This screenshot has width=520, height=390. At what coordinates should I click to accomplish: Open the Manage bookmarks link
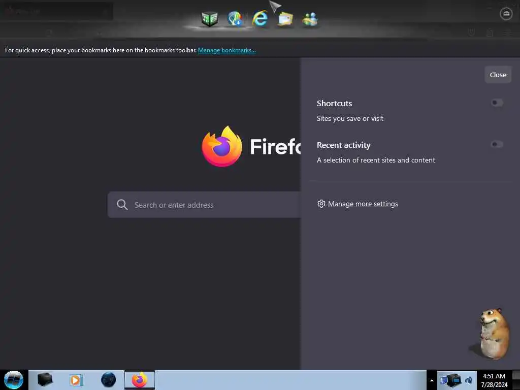coord(227,50)
